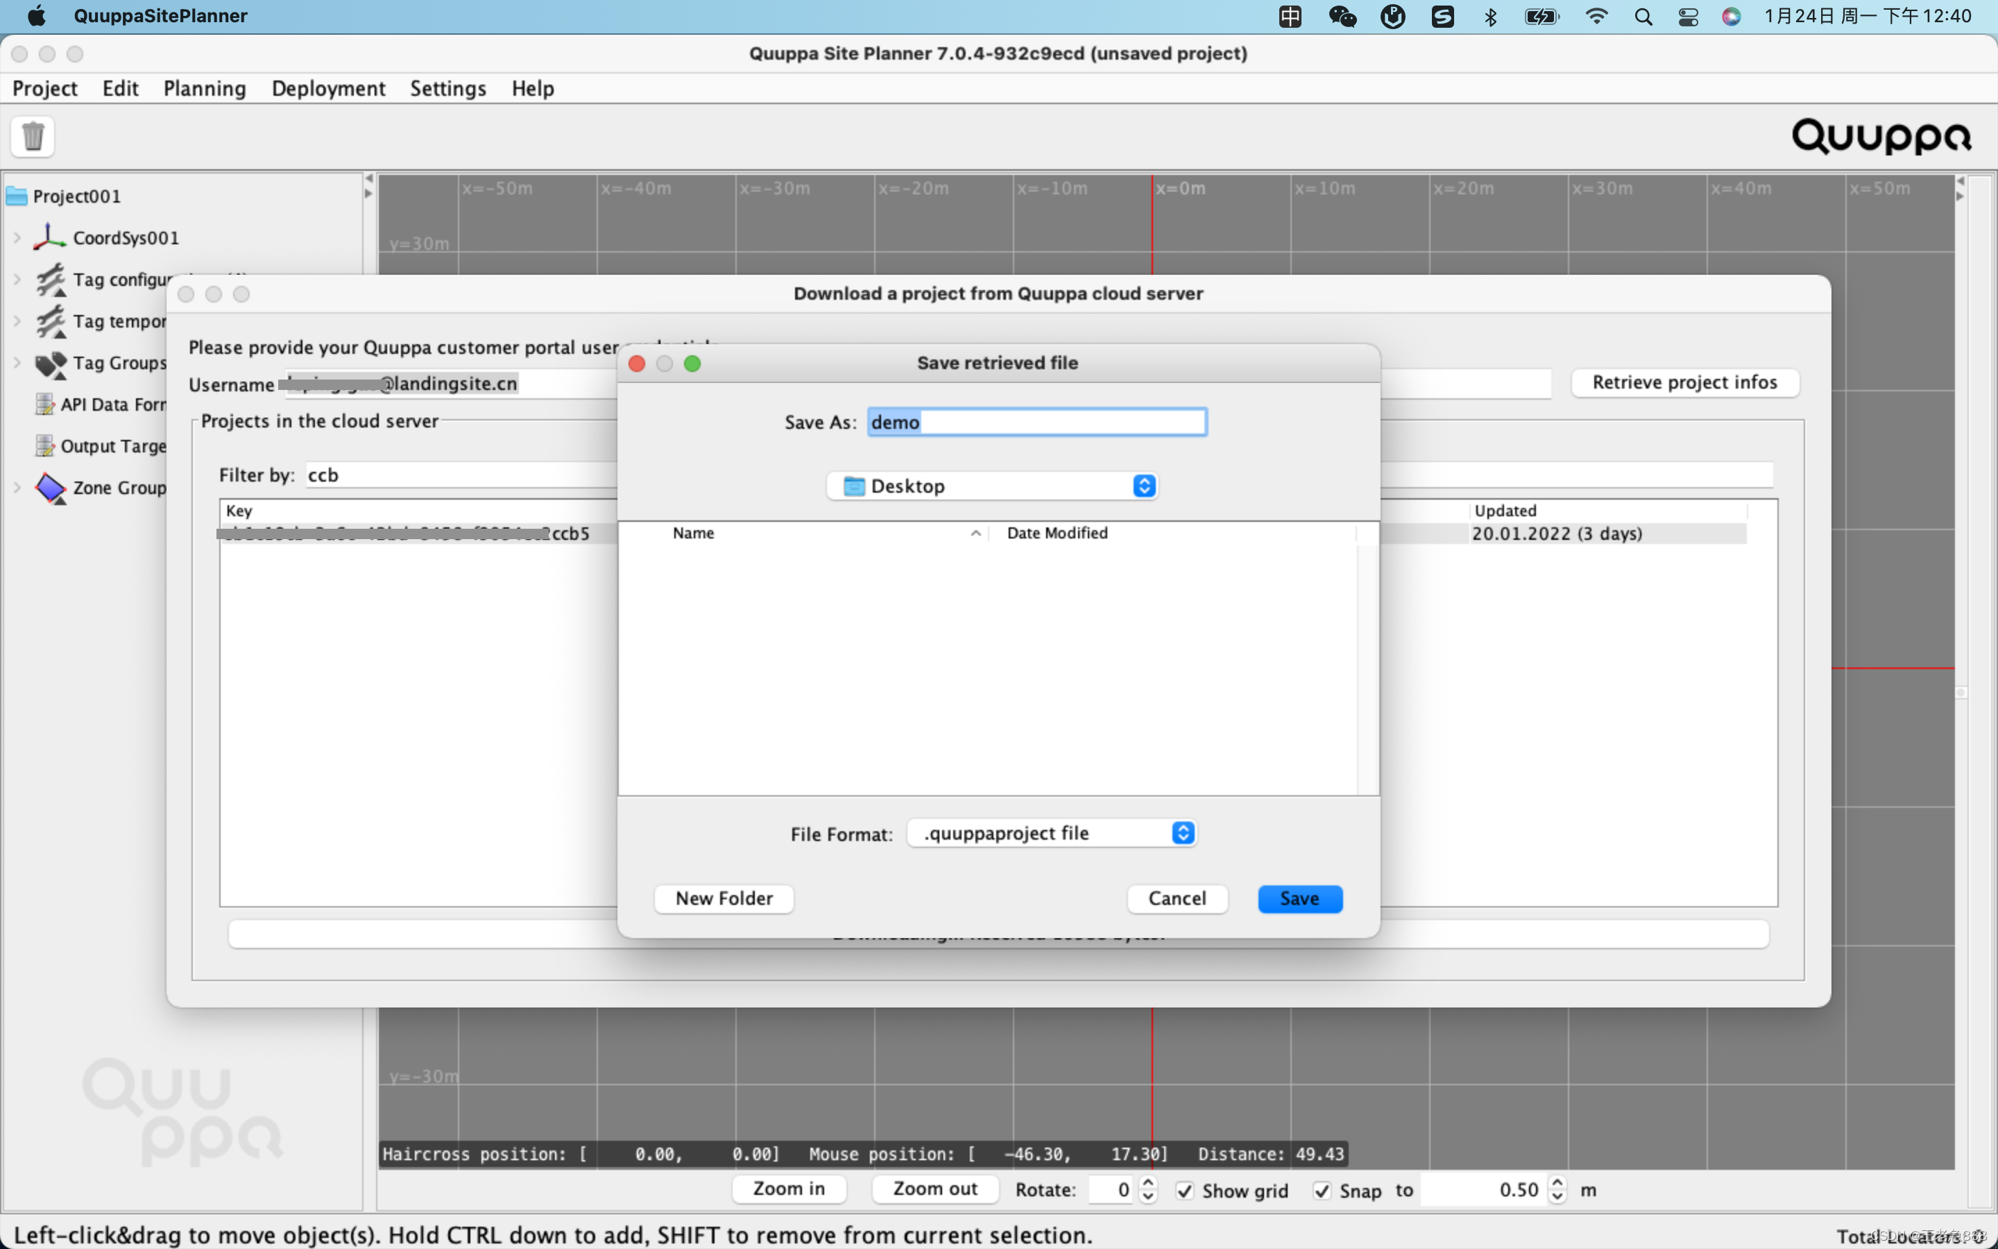Toggle the Show grid checkbox
The image size is (1998, 1249).
point(1185,1190)
